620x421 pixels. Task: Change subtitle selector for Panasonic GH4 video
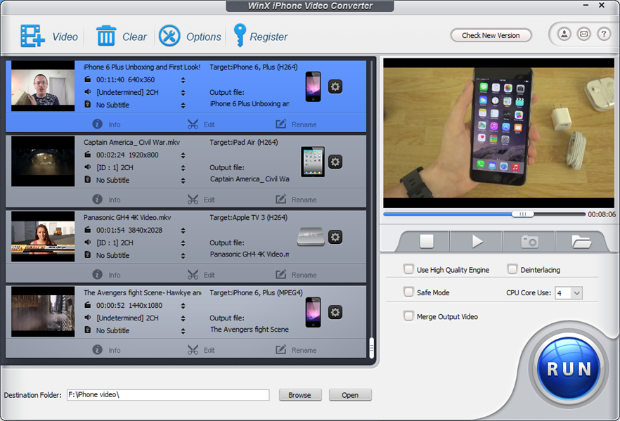(183, 256)
